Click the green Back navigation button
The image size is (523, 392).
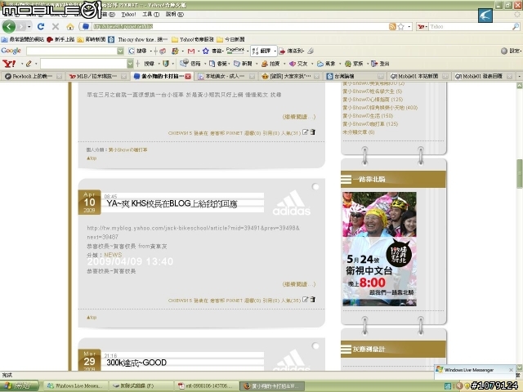[9, 26]
